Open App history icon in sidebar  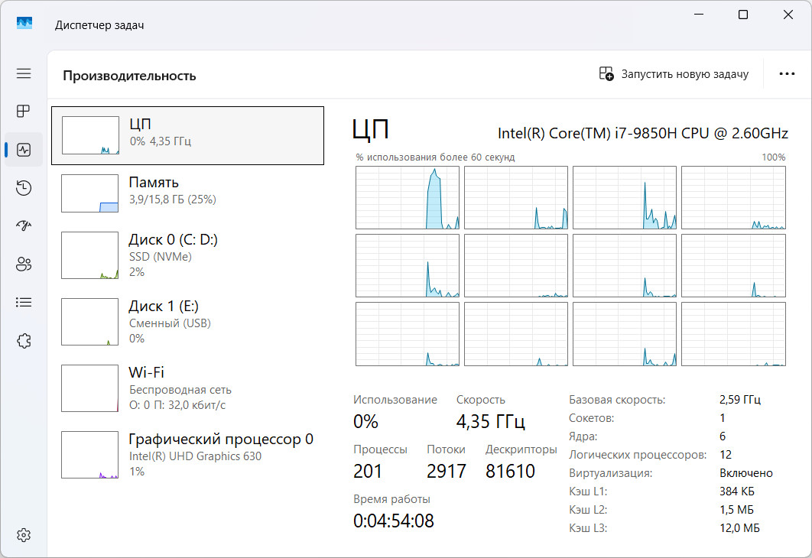[x=24, y=188]
